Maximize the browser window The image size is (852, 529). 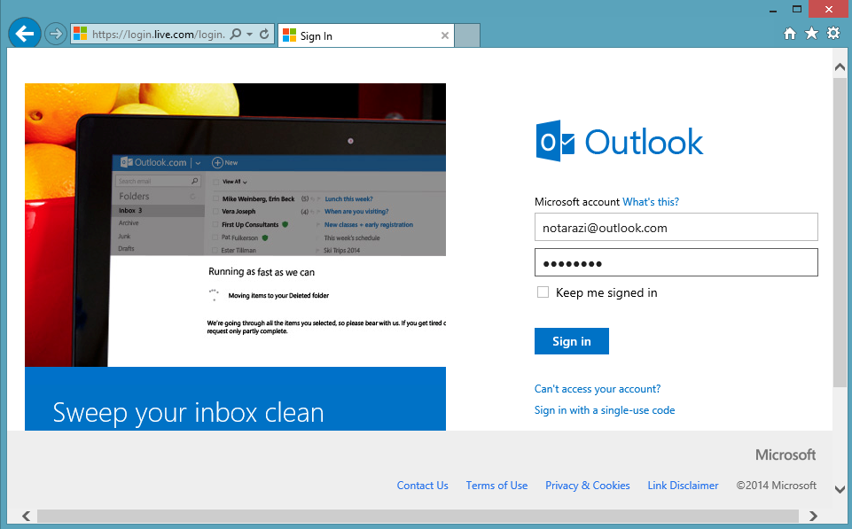pos(796,9)
